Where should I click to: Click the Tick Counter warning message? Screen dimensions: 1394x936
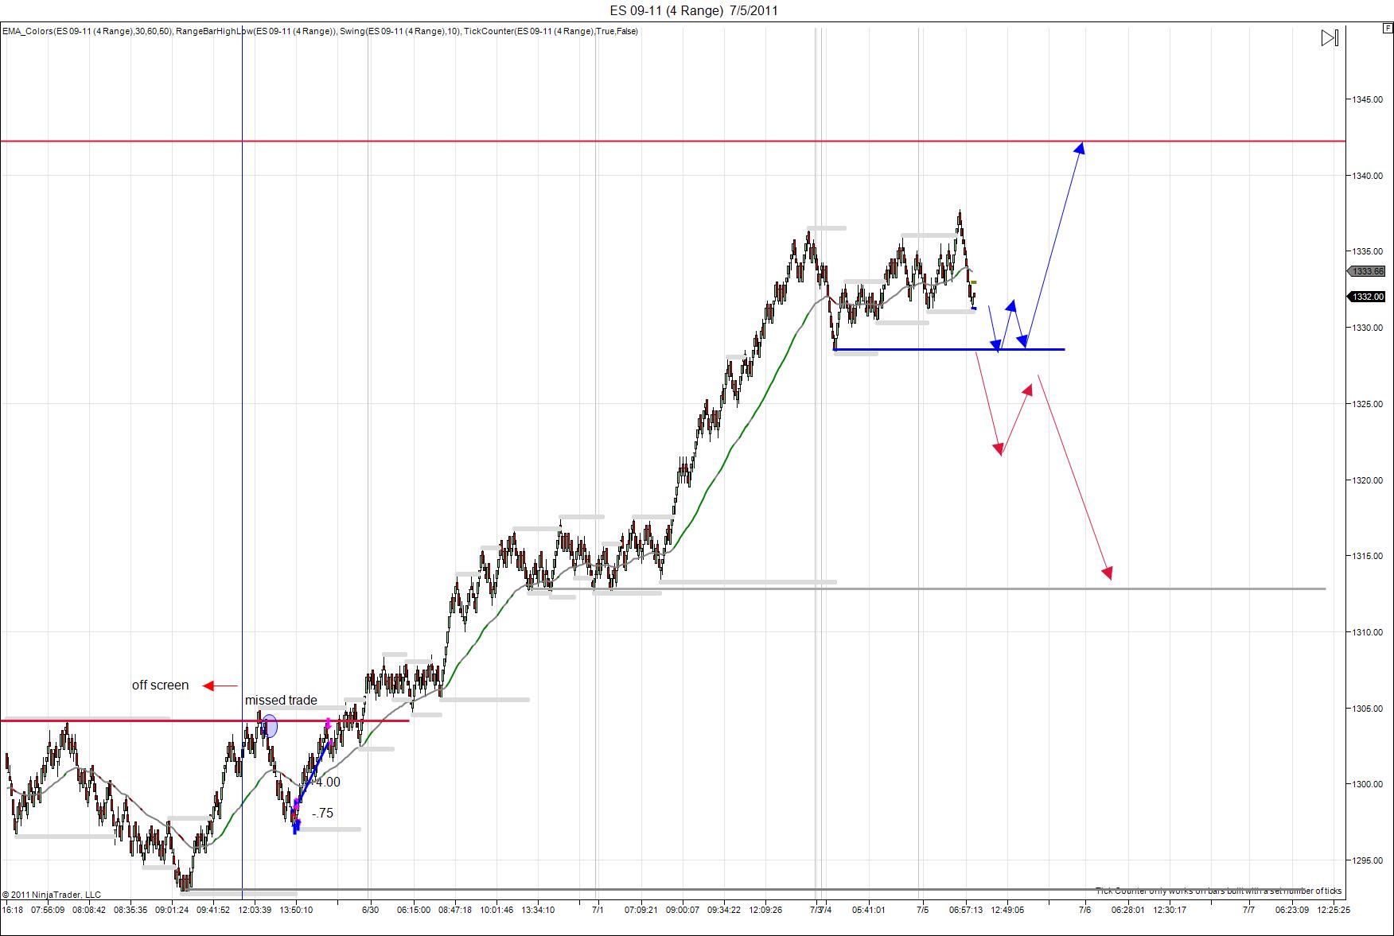pyautogui.click(x=1218, y=891)
